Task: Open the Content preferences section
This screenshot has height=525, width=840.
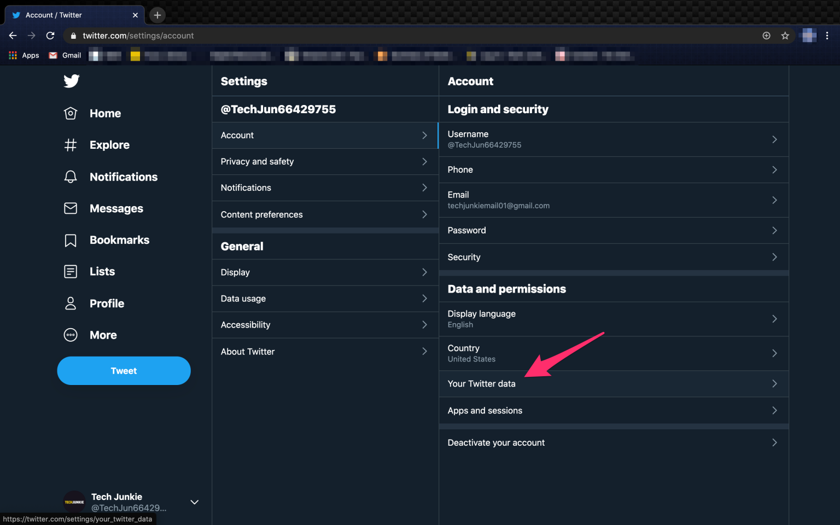Action: tap(325, 214)
